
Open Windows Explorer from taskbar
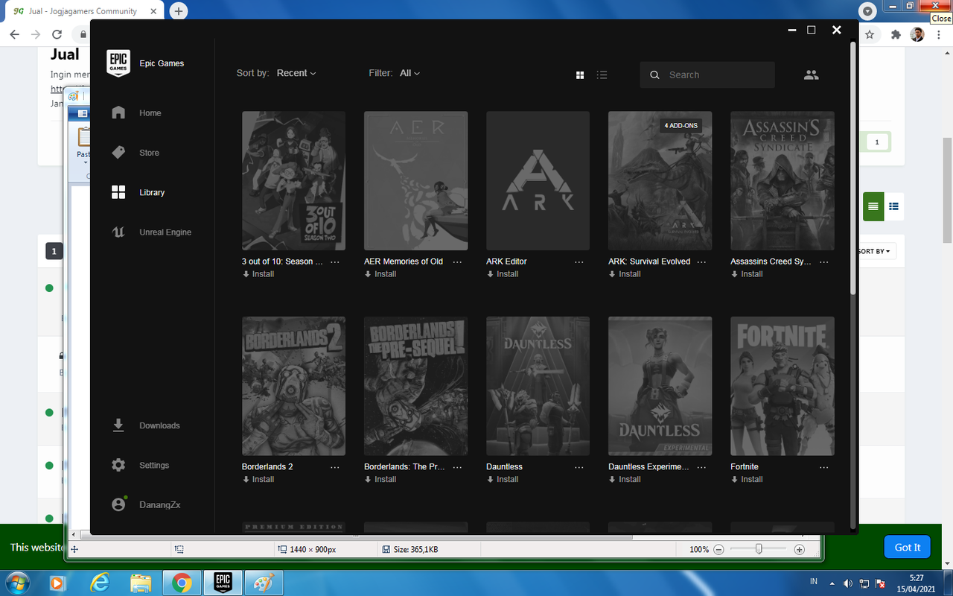click(x=141, y=582)
